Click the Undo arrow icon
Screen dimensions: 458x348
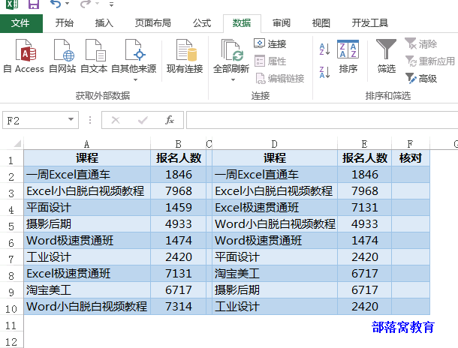55,4
